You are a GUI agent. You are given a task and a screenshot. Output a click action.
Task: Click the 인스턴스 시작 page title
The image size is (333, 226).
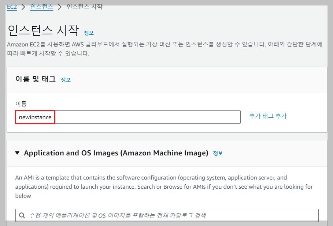point(43,30)
